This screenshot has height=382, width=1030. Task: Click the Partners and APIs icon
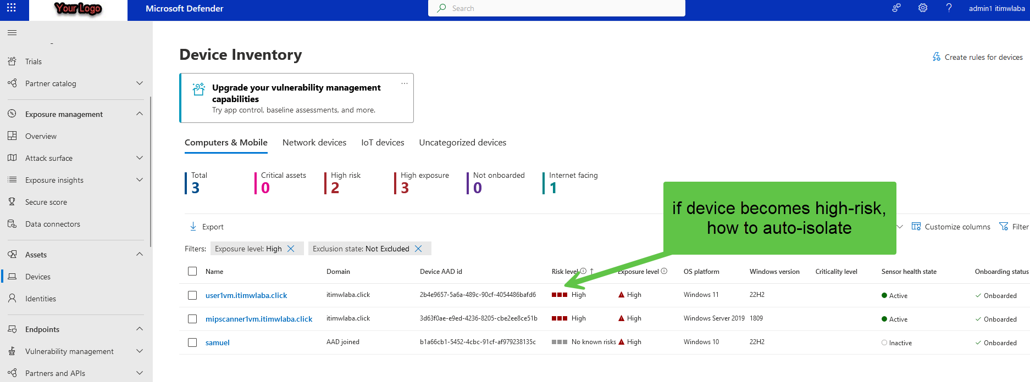pos(12,373)
